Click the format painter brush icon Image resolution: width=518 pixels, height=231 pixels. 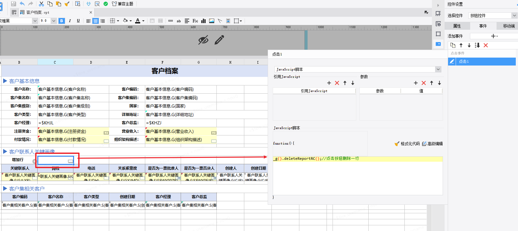67,4
